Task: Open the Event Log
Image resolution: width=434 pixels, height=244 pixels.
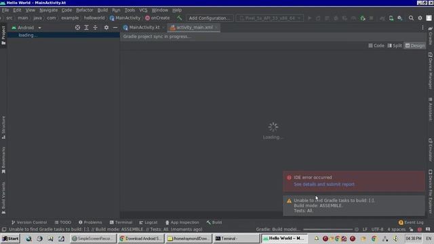Action: tap(411, 222)
